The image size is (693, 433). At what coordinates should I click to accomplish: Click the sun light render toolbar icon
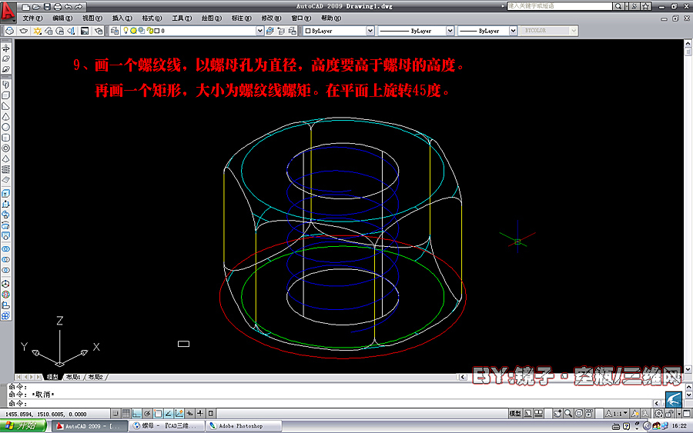pyautogui.click(x=38, y=31)
